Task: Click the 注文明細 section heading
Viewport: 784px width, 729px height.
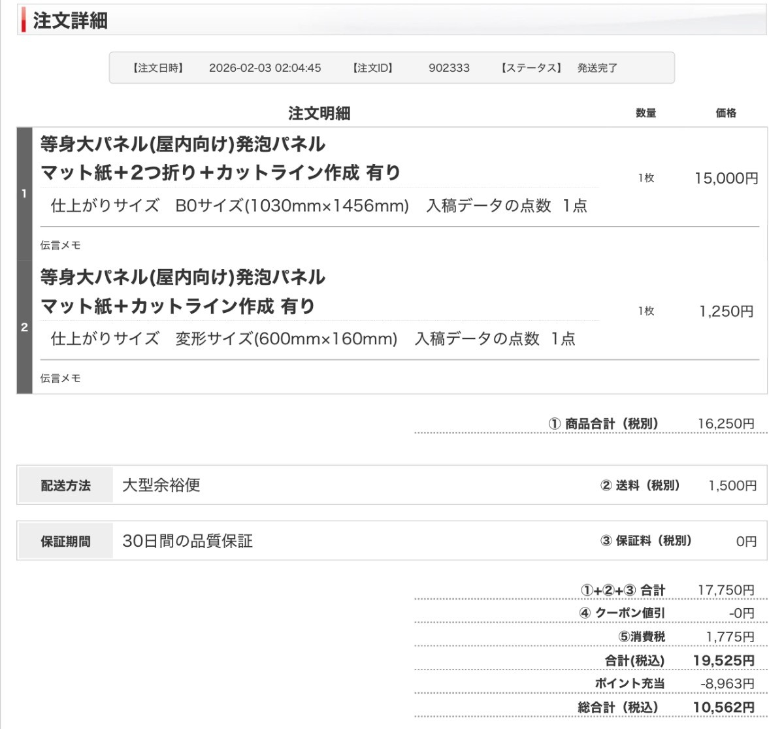Action: 319,114
